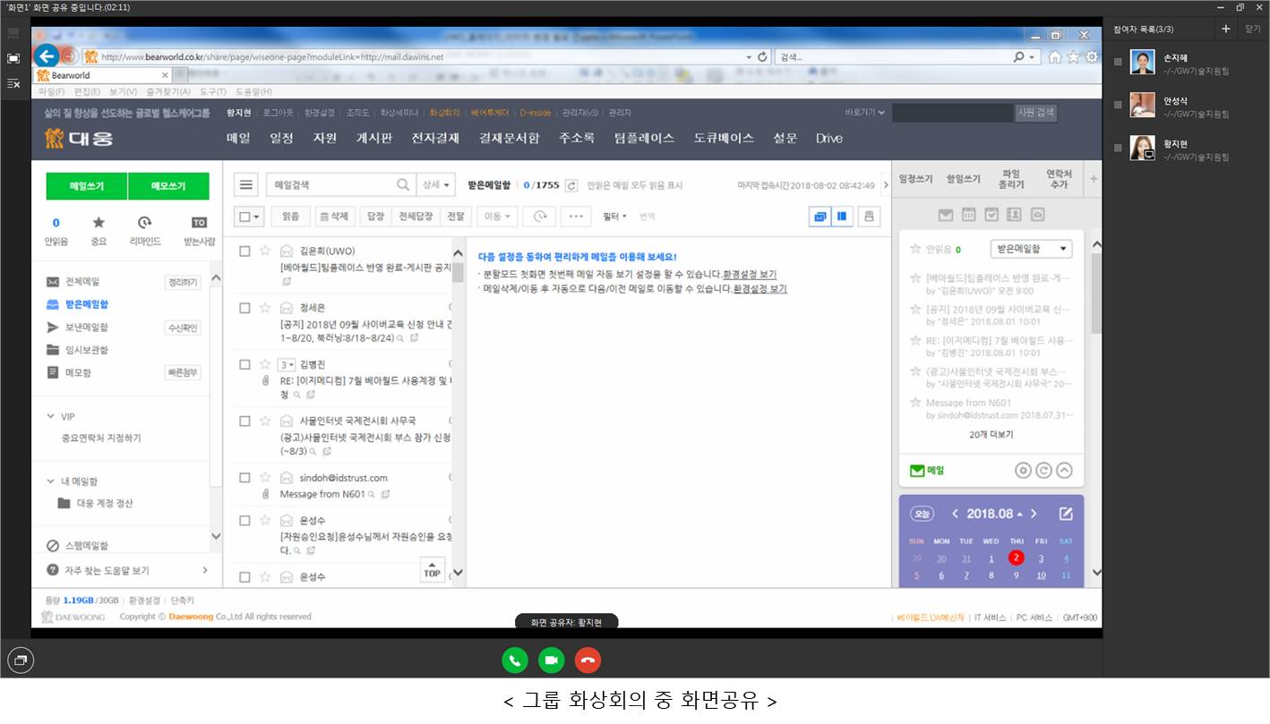Open the browser home icon
Viewport: 1270px width, 724px height.
[x=1055, y=56]
